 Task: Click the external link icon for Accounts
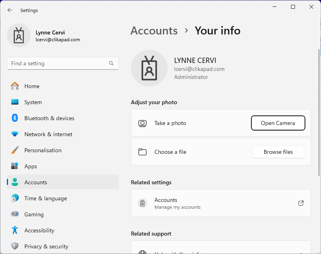coord(301,203)
